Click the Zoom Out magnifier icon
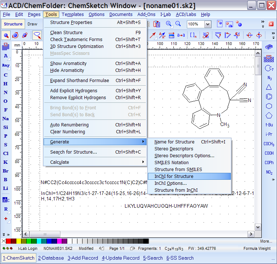 178,24
